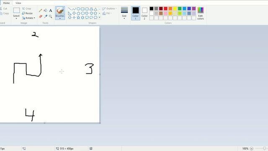
Task: Choose the Left arrow shape
Action: tap(91, 13)
